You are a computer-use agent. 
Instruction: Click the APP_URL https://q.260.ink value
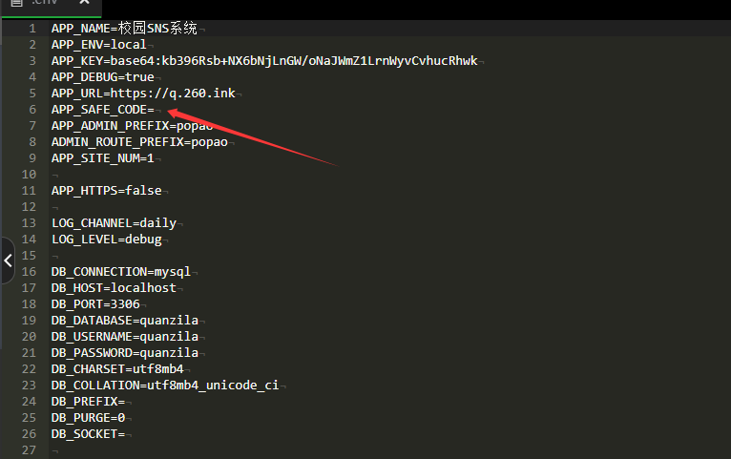(173, 94)
